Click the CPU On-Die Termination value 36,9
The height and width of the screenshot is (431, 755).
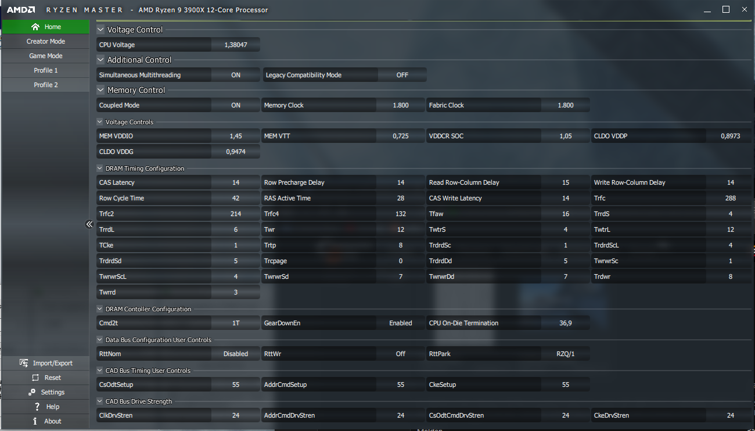[566, 323]
